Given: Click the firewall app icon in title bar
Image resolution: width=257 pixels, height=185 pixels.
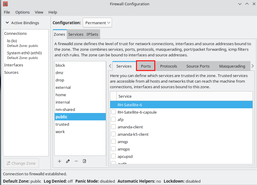Looking at the screenshot, I should click(x=5, y=4).
